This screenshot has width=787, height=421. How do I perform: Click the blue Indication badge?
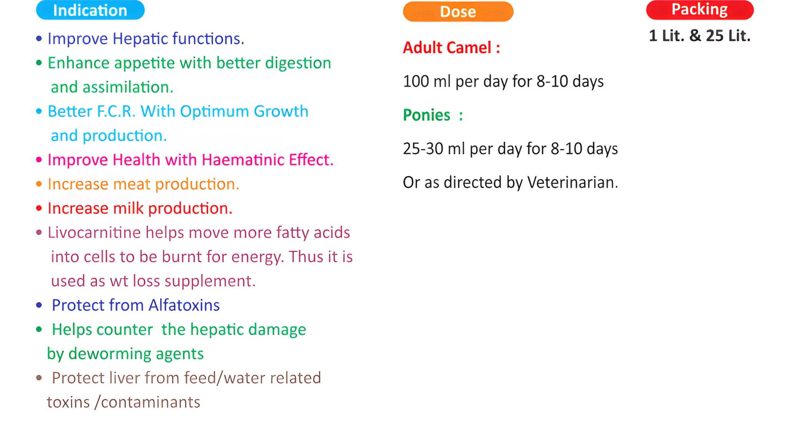coord(90,10)
